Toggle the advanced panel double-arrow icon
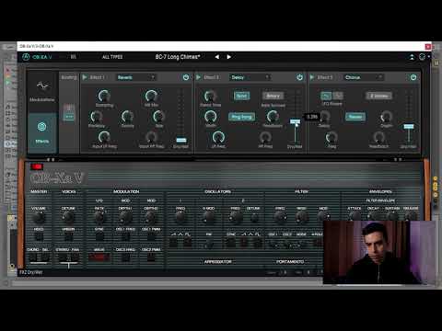Viewport: 442px width, 331px height. click(412, 57)
